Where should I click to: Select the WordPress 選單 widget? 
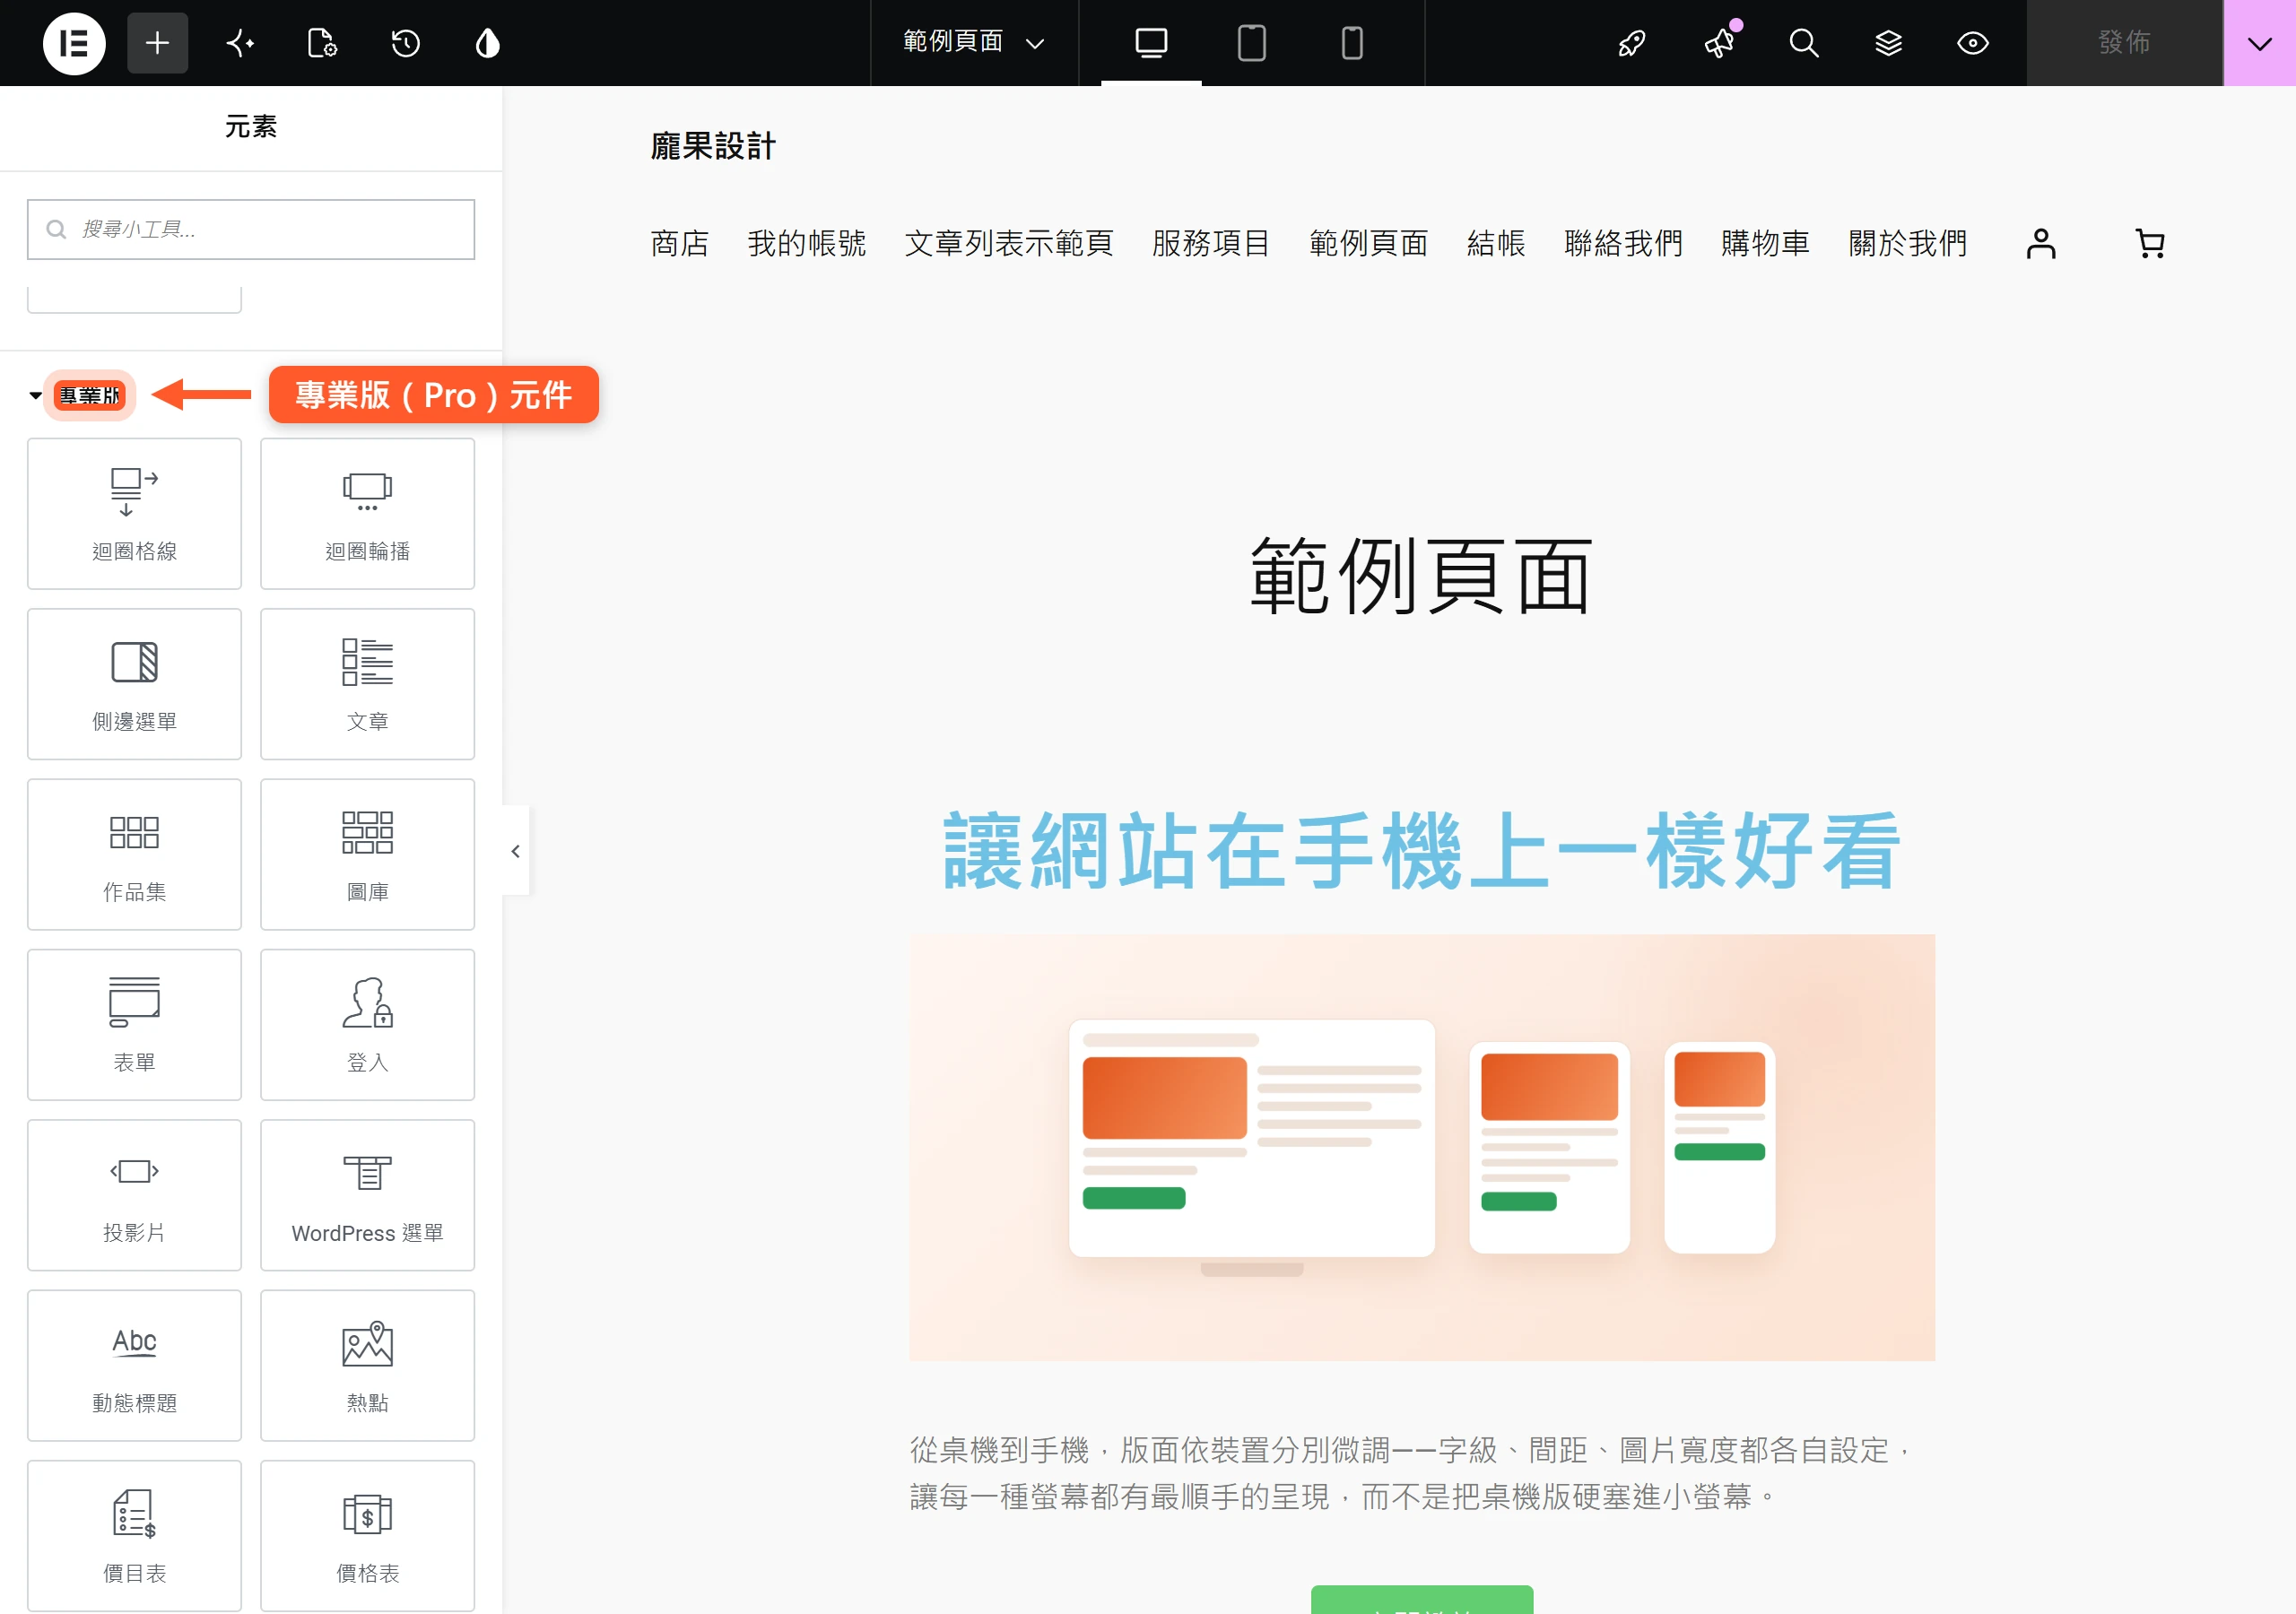tap(367, 1195)
